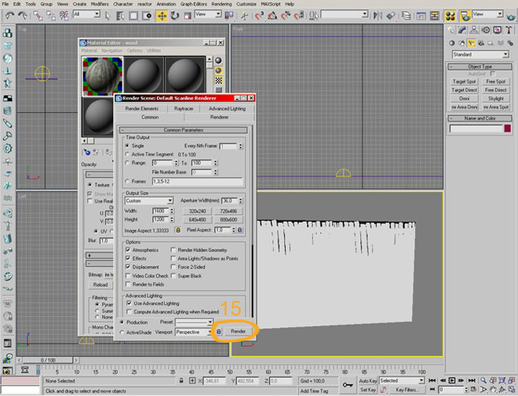Open the Material Editor toolbar icon
Viewport: 518px width, 396px height.
[x=449, y=15]
